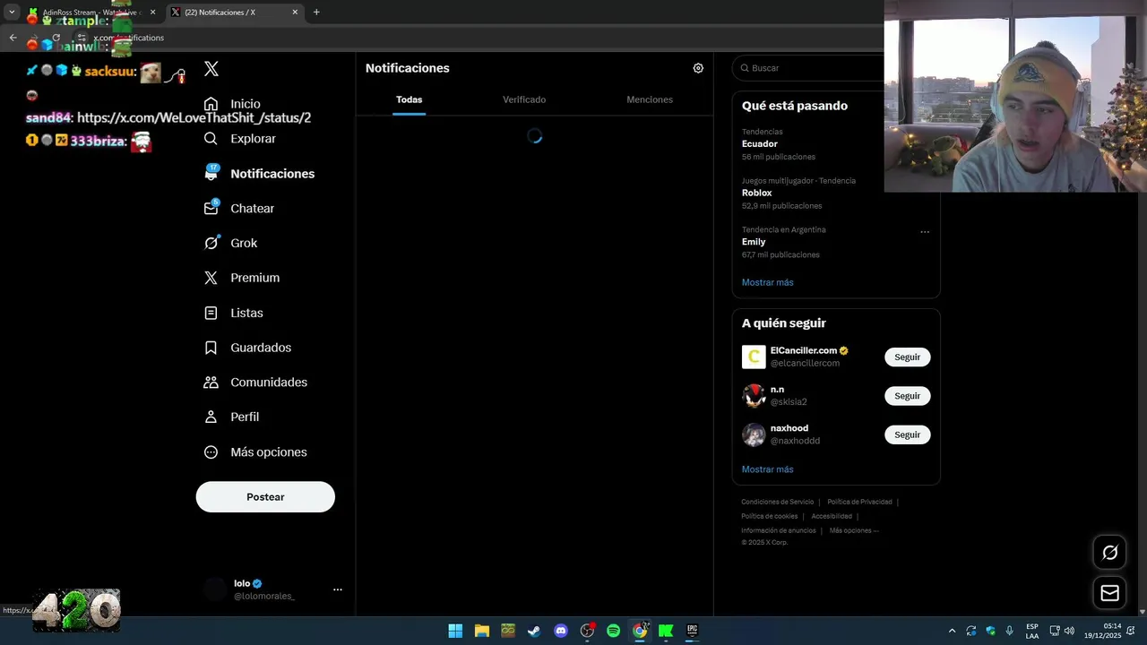Open Discord from the taskbar

click(561, 631)
